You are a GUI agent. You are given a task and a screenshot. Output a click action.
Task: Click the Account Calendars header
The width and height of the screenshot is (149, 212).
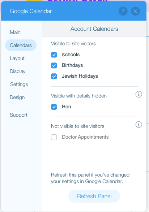pyautogui.click(x=94, y=29)
